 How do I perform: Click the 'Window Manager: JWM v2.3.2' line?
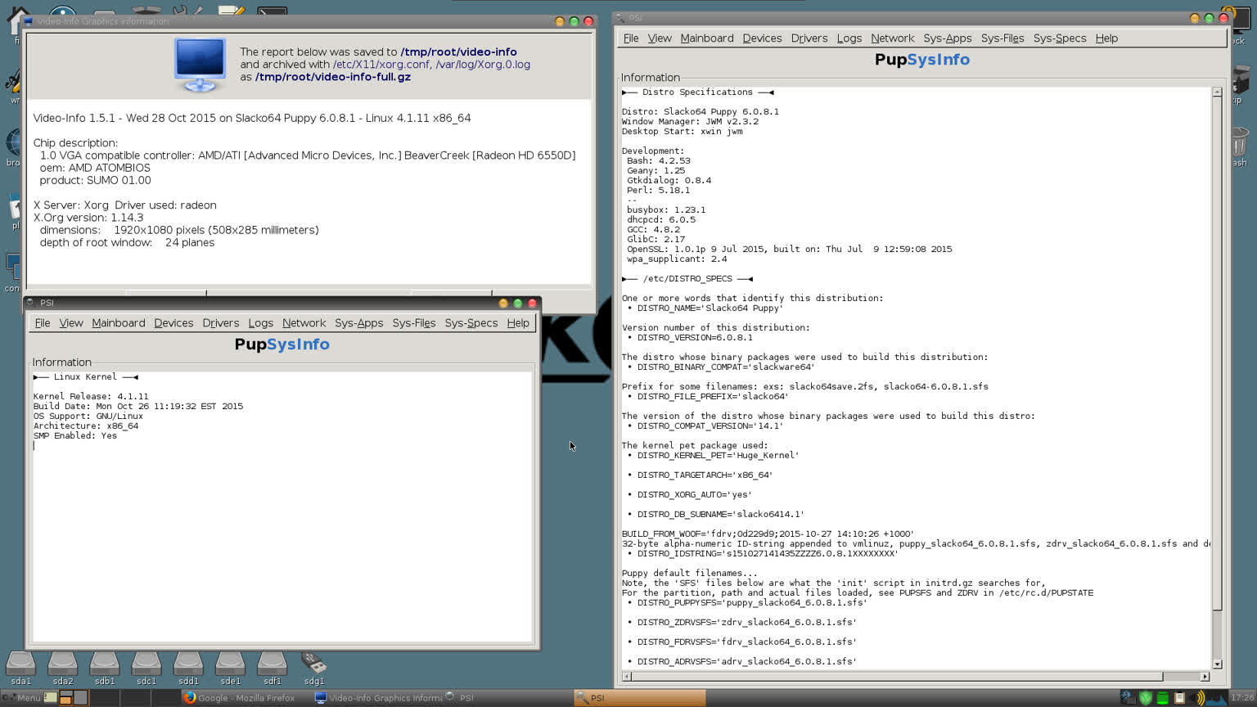[x=690, y=121]
